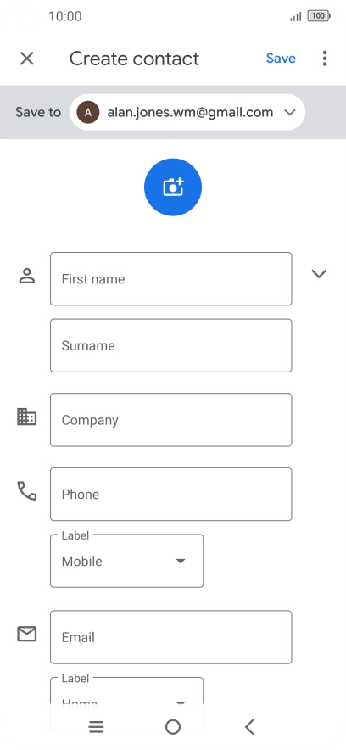Save the new contact
The image size is (346, 750).
(x=281, y=59)
